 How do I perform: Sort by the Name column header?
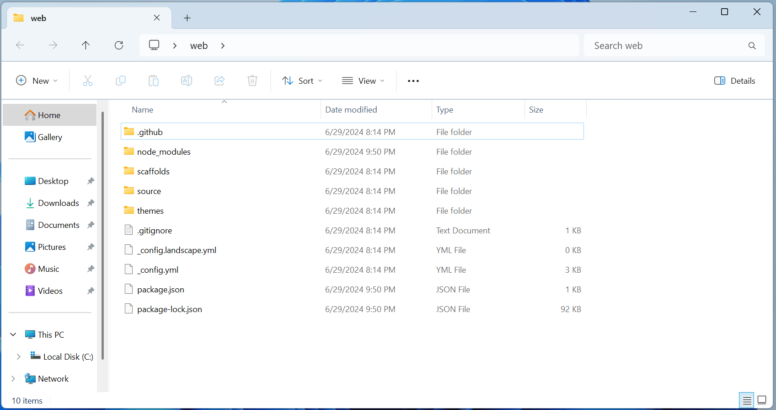tap(220, 110)
